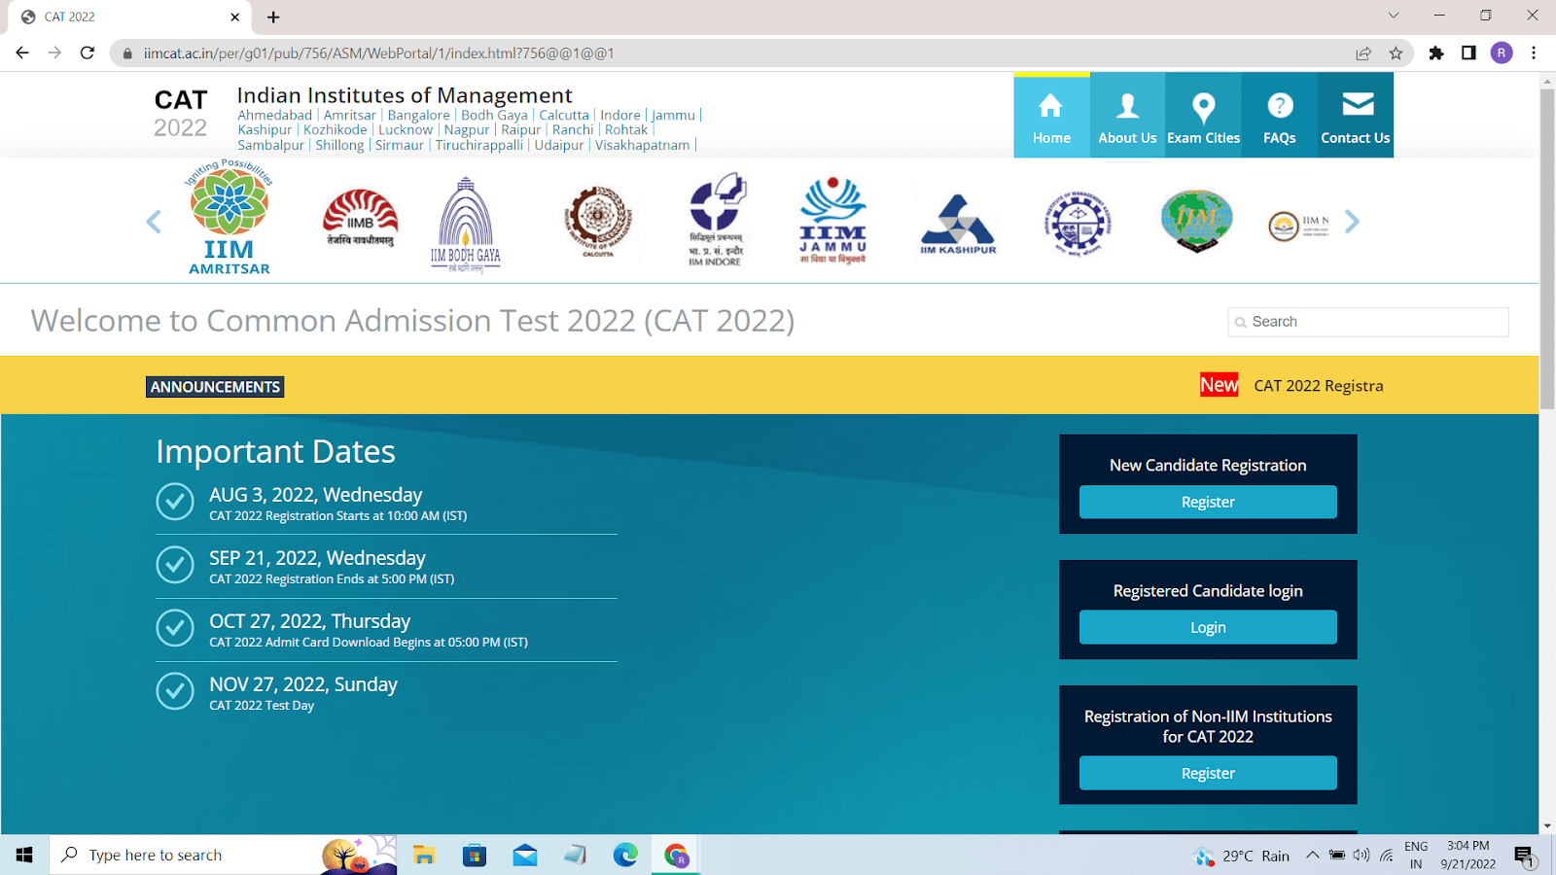
Task: Click the IIM Amritsar logo
Action: pyautogui.click(x=230, y=220)
